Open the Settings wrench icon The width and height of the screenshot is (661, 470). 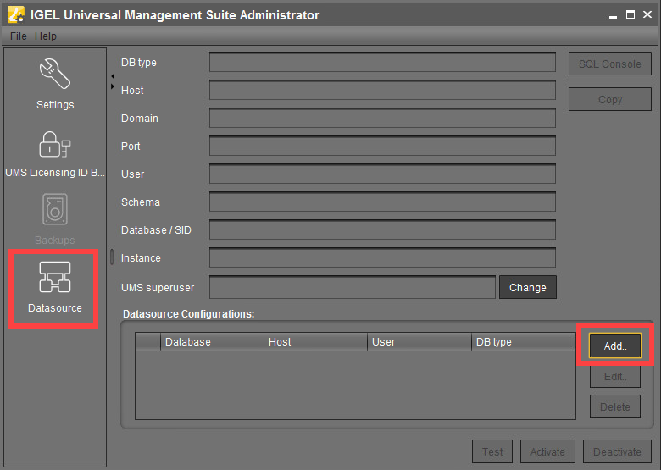54,75
